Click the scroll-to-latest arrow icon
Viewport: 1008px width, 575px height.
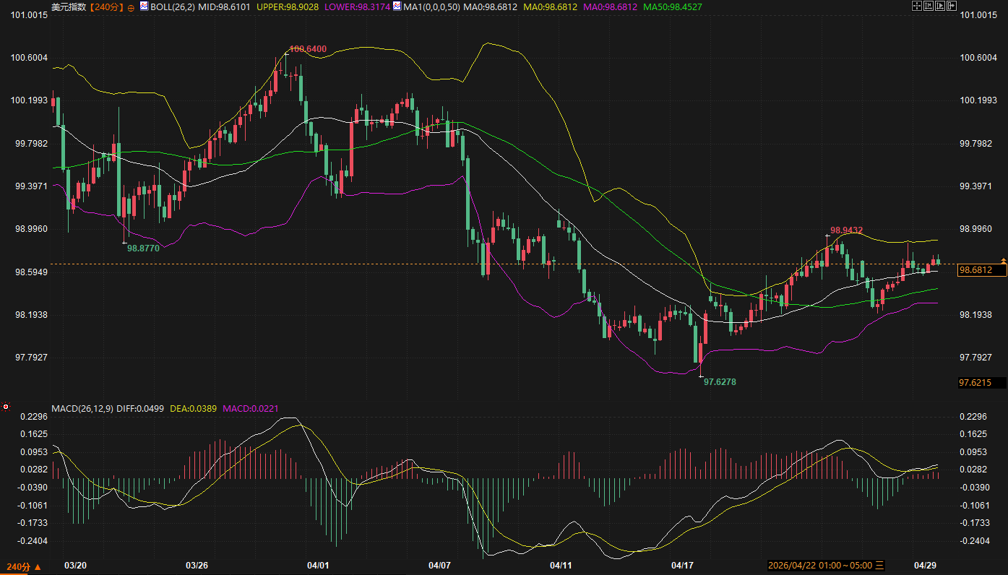tap(952, 7)
